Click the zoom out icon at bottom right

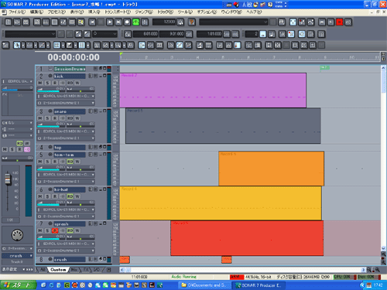[x=369, y=270]
